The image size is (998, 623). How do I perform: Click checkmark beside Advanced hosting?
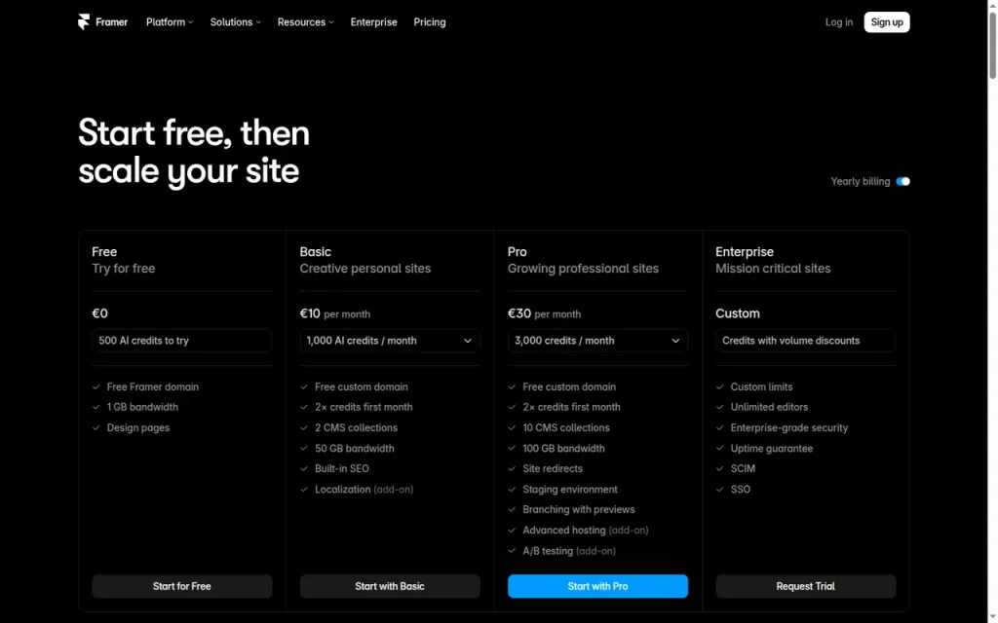point(512,531)
